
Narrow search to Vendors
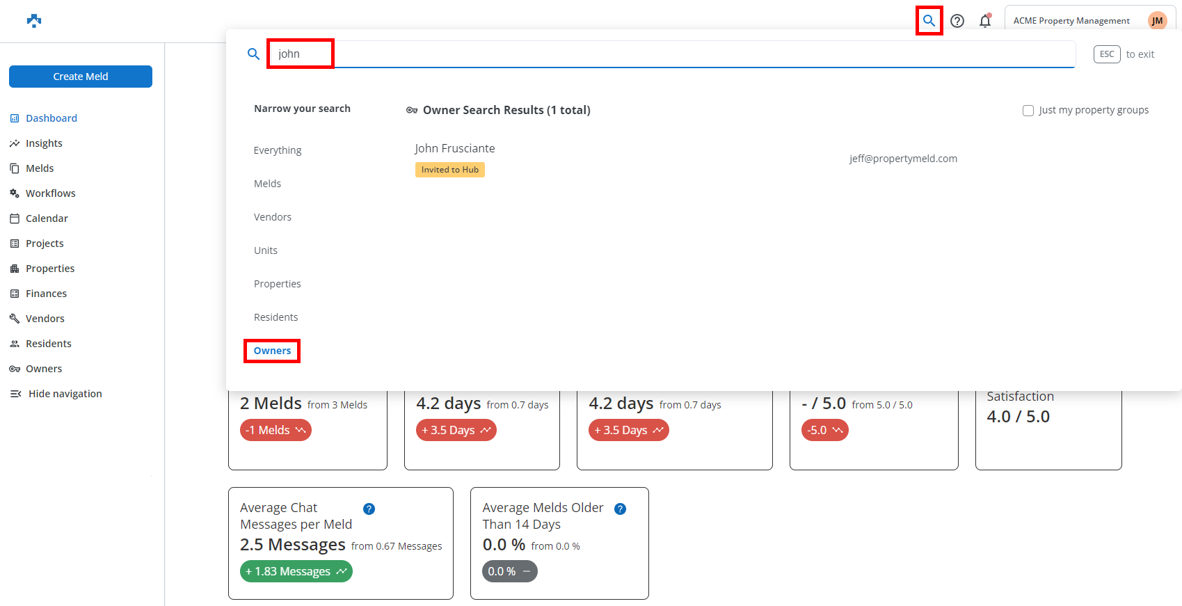coord(273,217)
